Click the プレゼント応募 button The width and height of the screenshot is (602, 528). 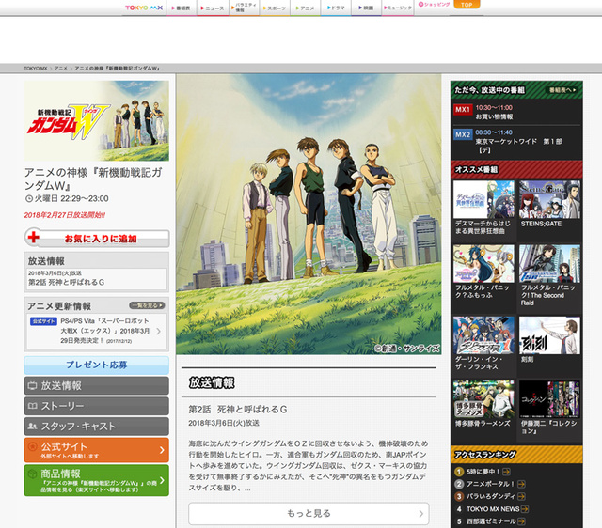pos(96,365)
